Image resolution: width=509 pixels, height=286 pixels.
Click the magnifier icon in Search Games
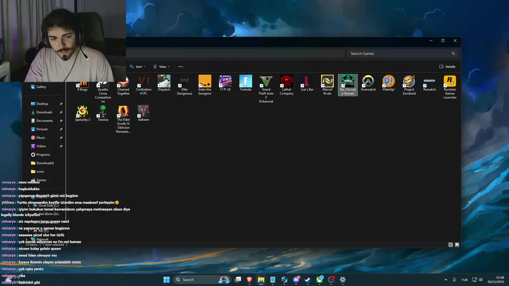453,54
